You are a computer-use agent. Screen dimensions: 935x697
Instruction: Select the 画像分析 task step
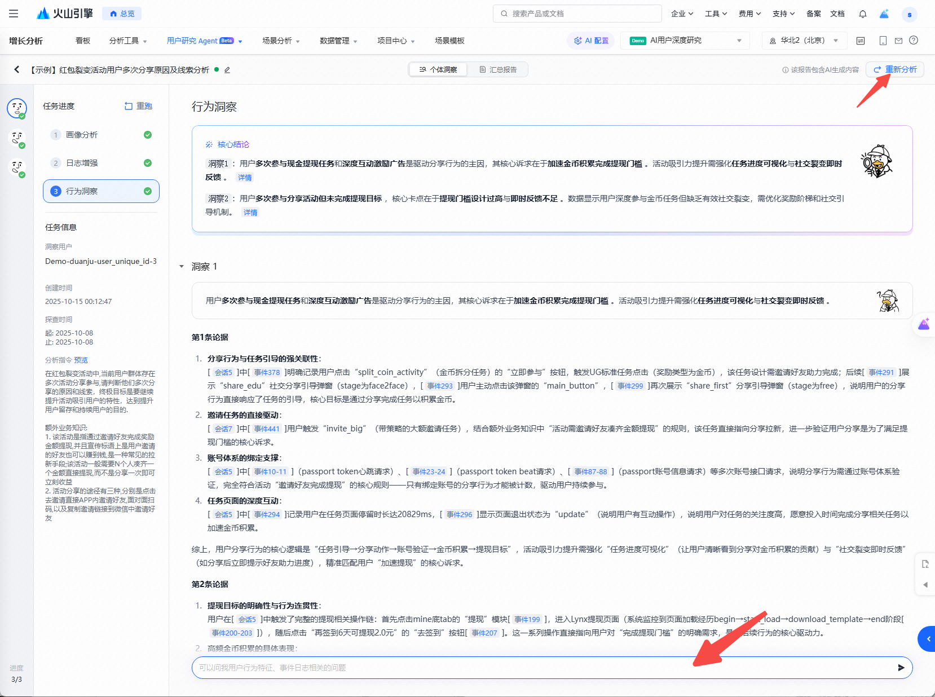[101, 135]
